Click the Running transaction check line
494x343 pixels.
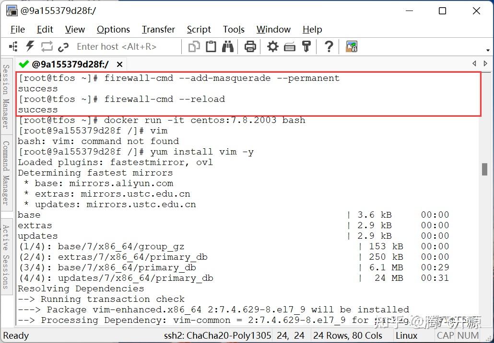point(101,299)
